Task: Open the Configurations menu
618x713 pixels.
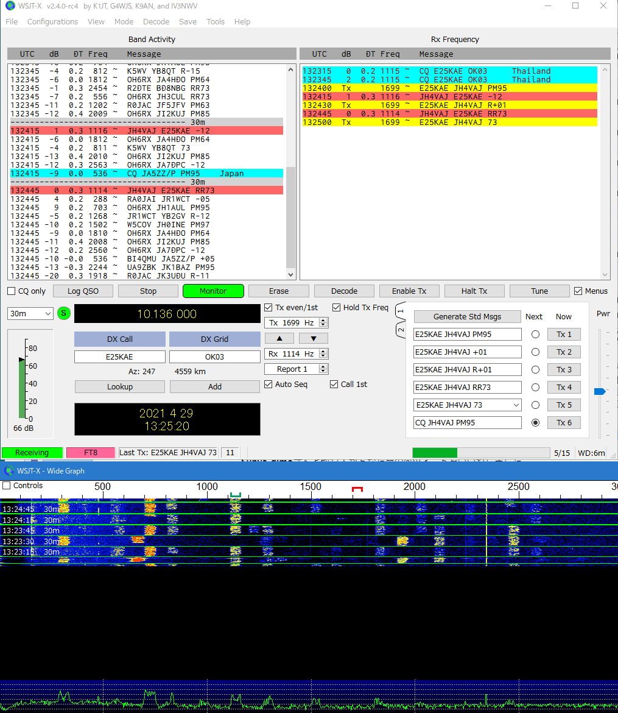Action: [52, 22]
